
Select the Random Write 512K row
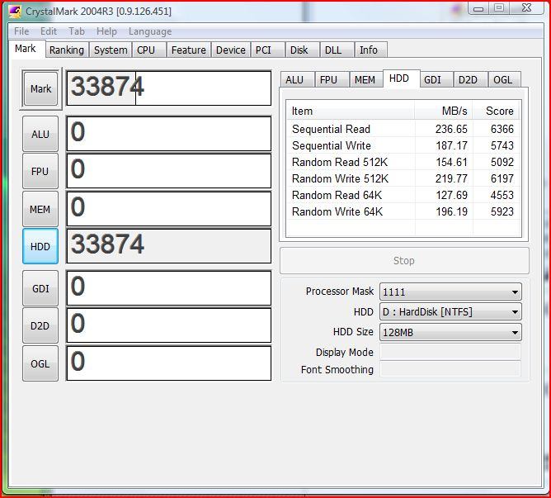pos(403,178)
